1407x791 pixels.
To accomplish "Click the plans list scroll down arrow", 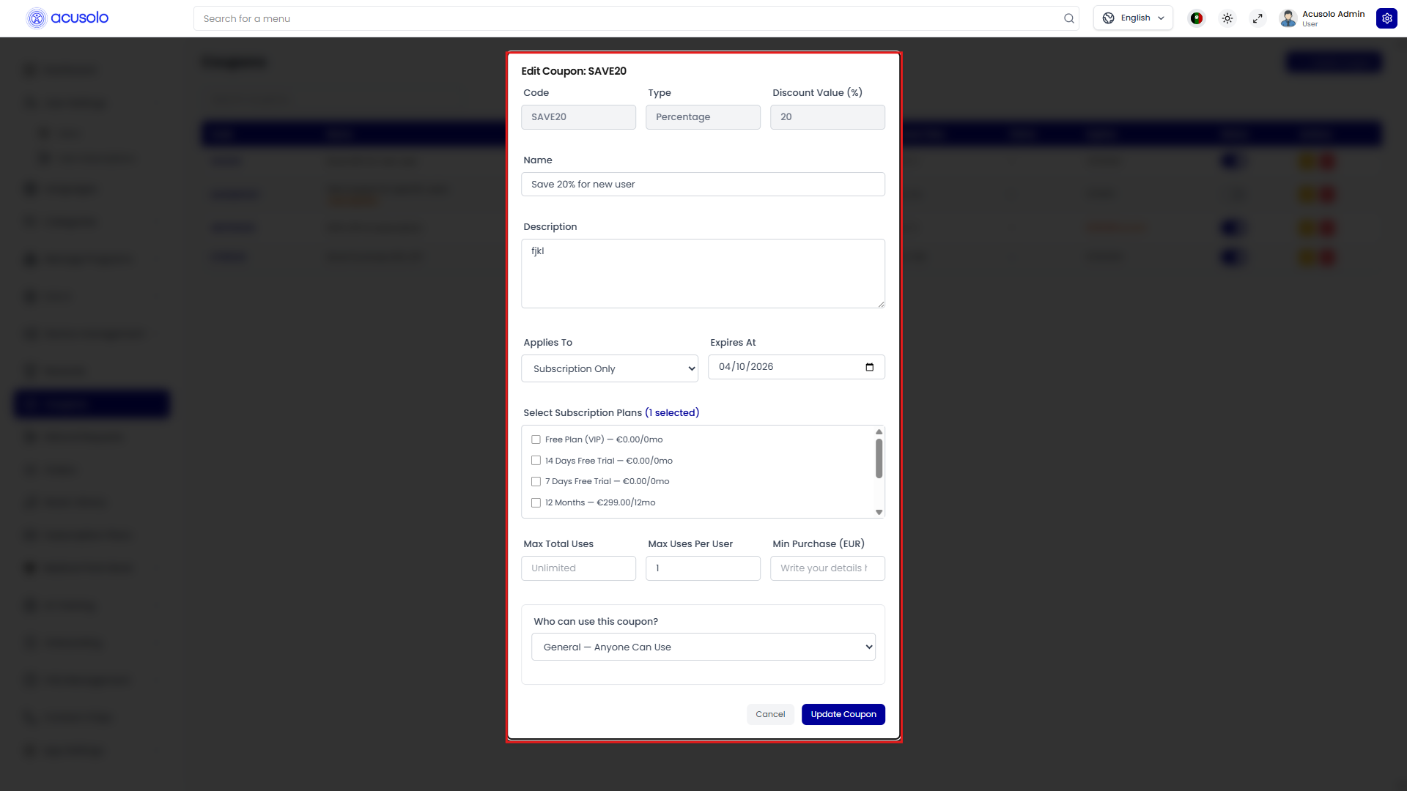I will [879, 512].
